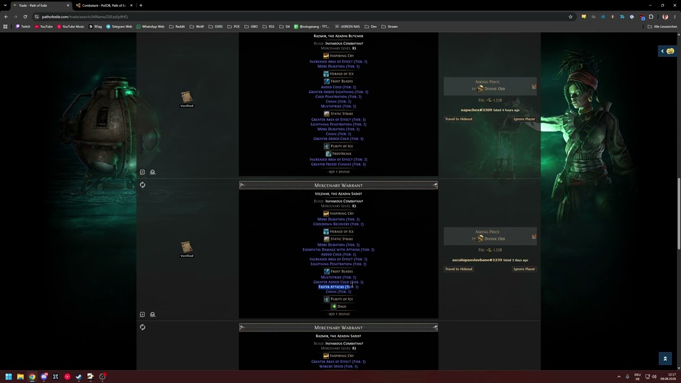Click the small flag icon in xapachex's price box
681x383 pixels.
coord(534,86)
